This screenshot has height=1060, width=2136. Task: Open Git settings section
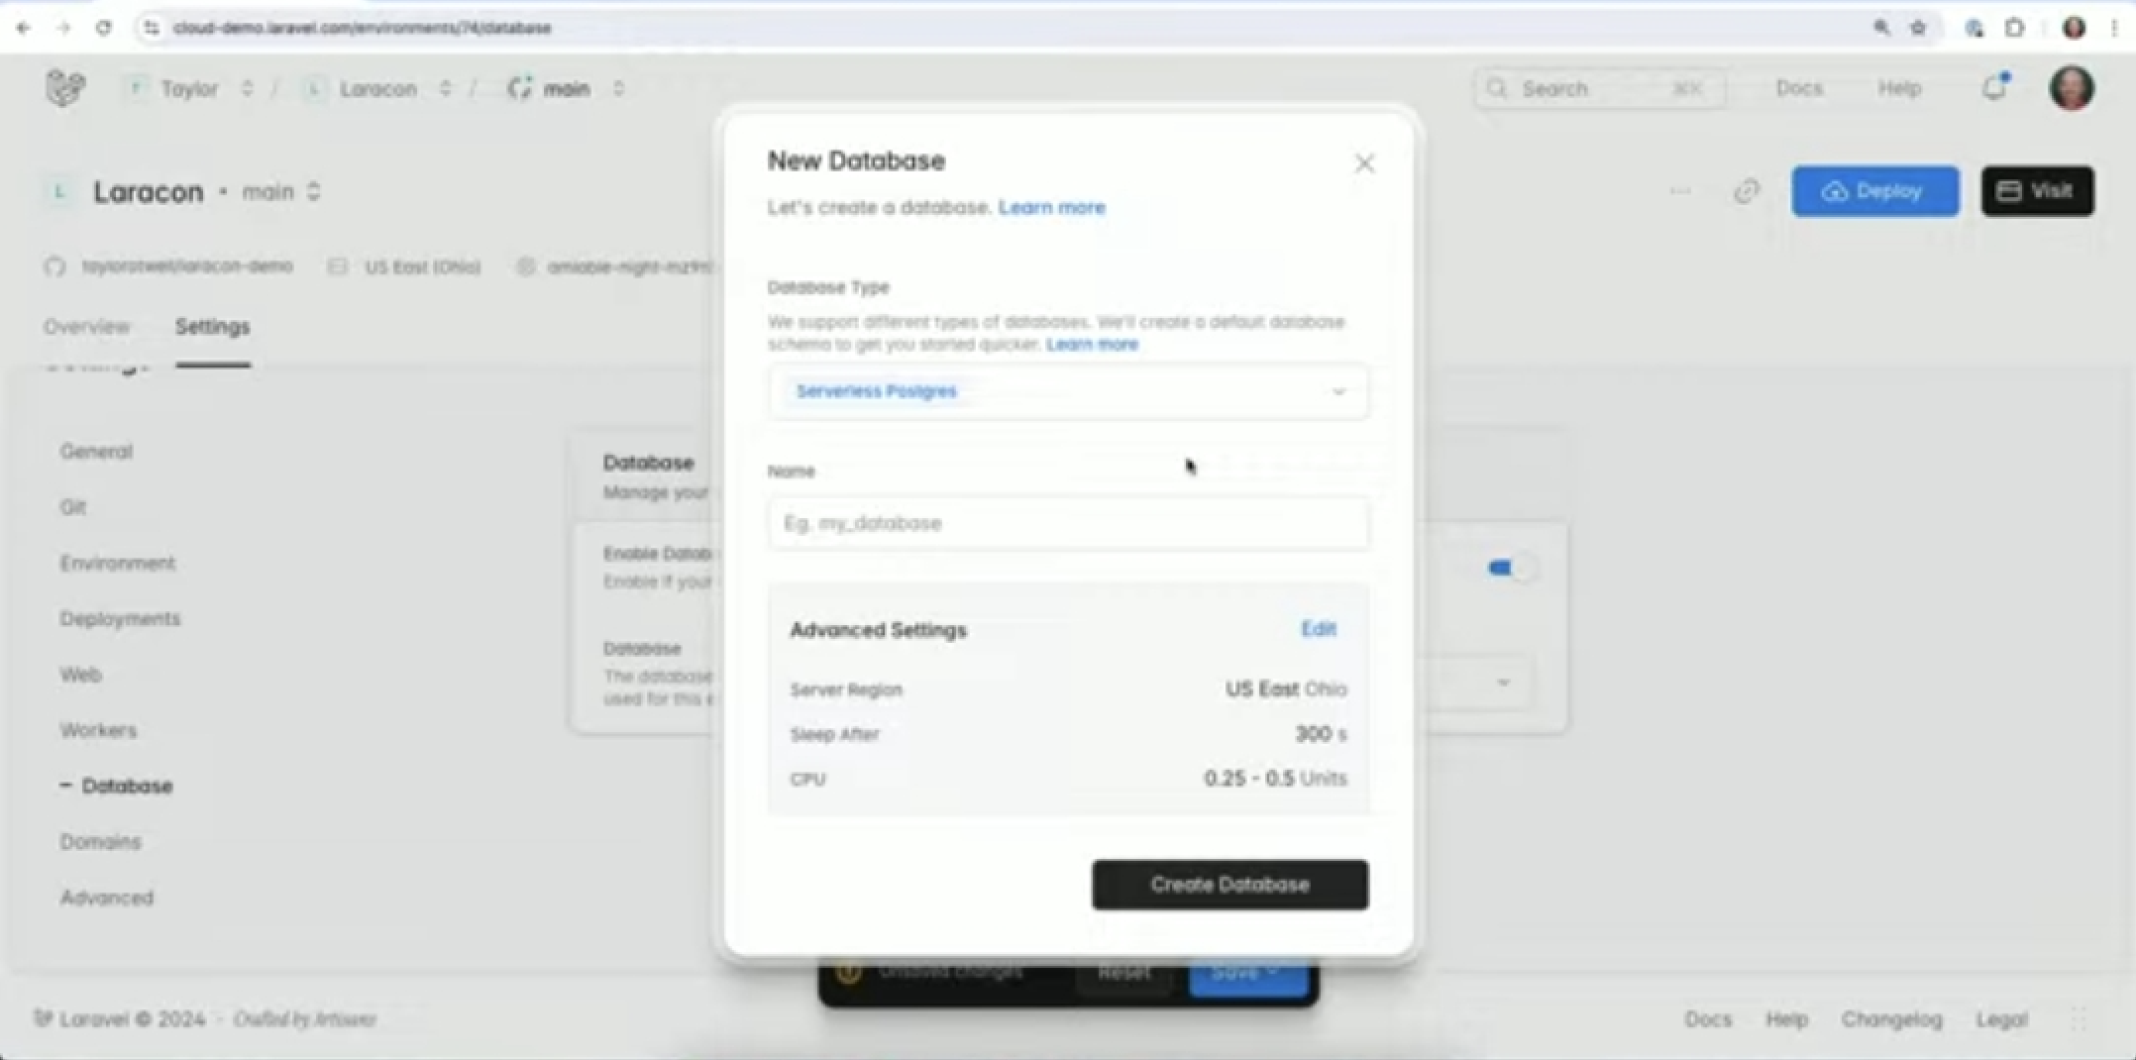pyautogui.click(x=73, y=507)
